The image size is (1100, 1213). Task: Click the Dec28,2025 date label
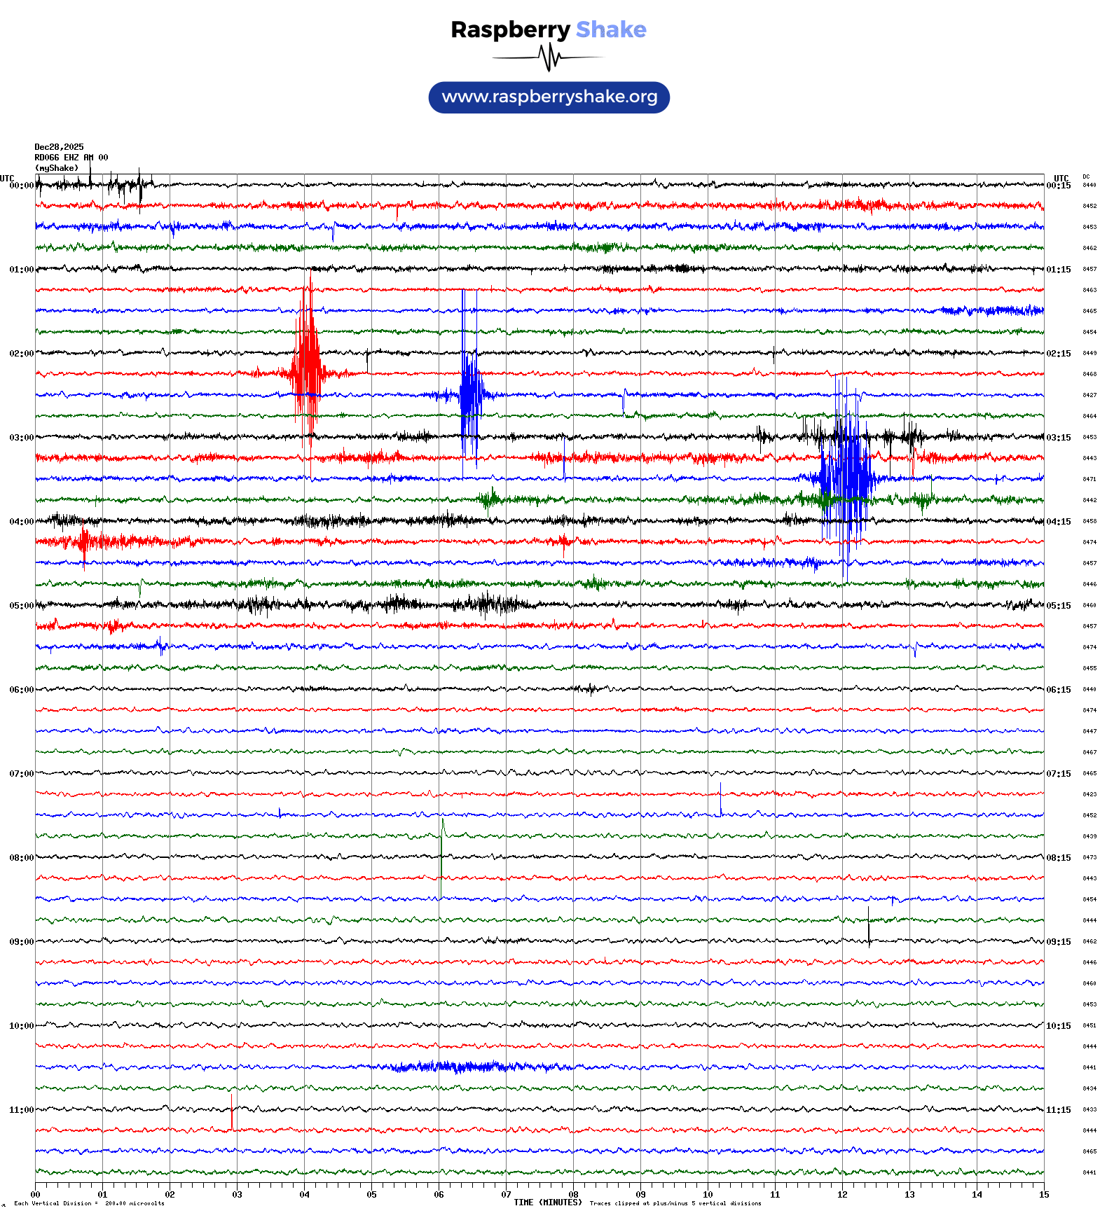(59, 147)
